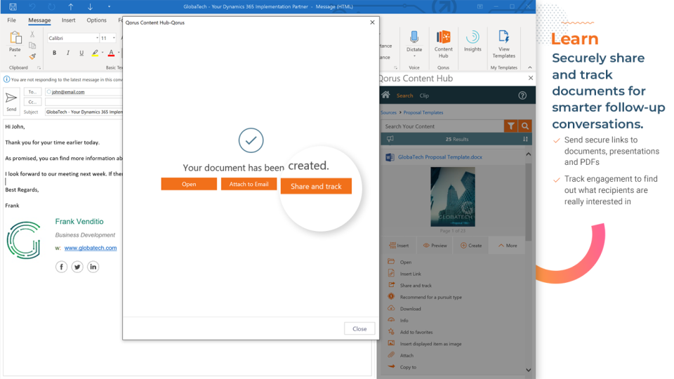Switch to the Message ribbon tab

point(39,20)
